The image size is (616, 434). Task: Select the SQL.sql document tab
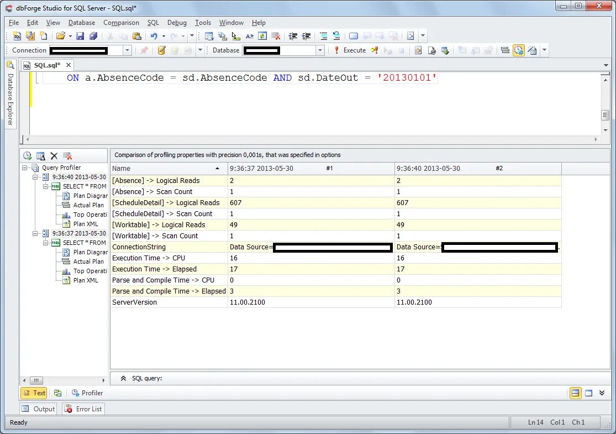(x=47, y=65)
